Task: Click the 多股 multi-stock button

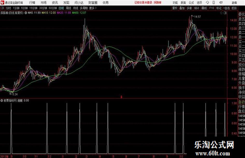Action: (189, 8)
